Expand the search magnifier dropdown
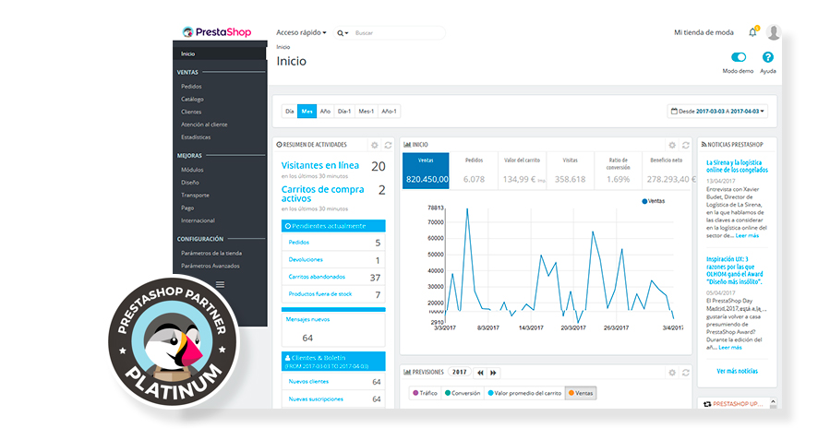Viewport: 830px width, 440px height. click(x=343, y=33)
